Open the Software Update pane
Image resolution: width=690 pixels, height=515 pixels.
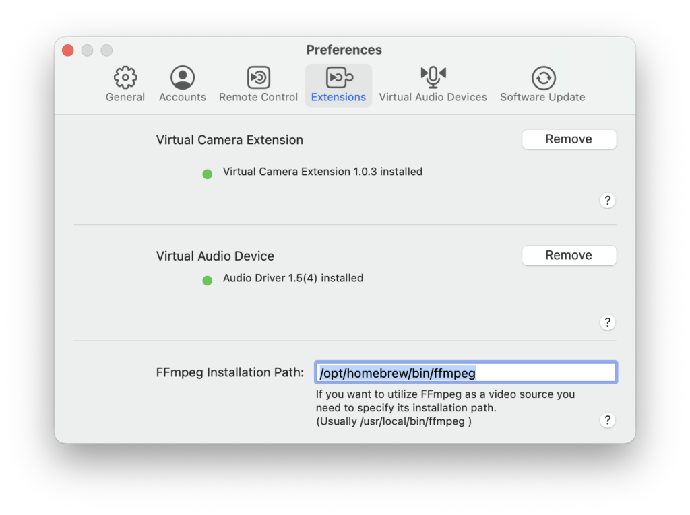click(x=542, y=85)
